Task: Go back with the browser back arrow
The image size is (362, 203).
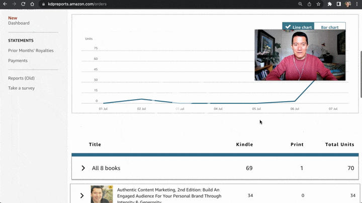Action: point(5,4)
